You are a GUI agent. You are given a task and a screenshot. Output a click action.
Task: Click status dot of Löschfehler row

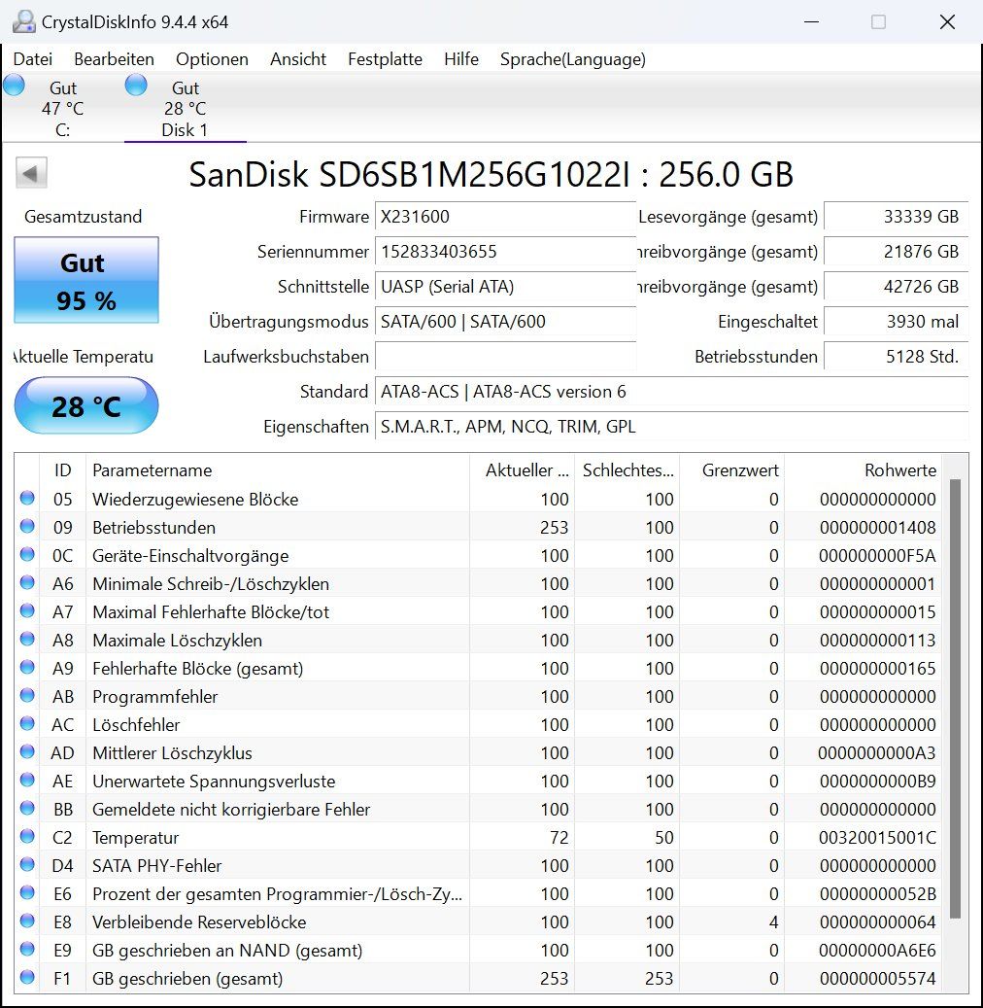click(x=27, y=724)
